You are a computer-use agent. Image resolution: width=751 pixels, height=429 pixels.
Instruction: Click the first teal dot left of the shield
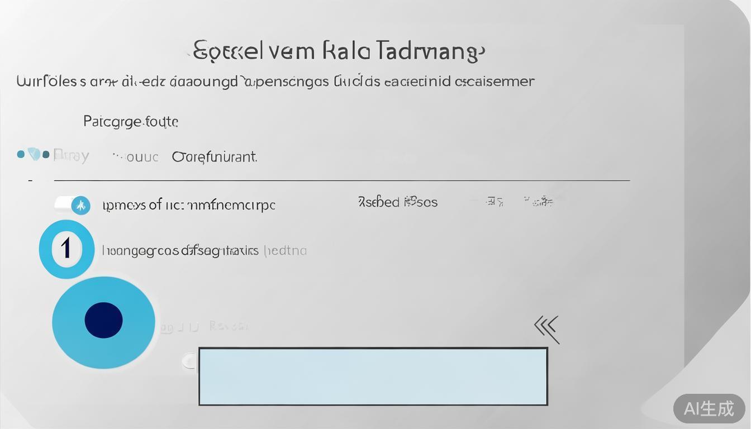coord(21,154)
